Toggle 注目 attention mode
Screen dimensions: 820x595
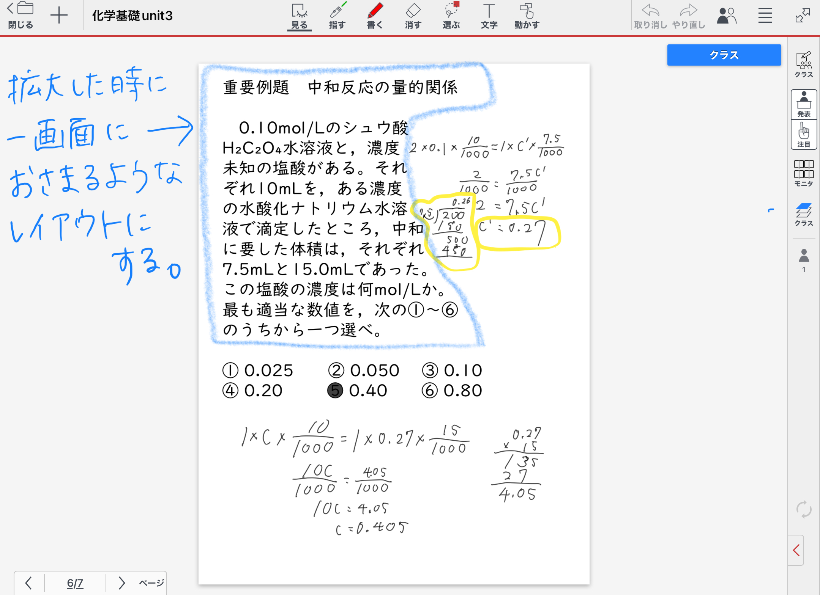[804, 135]
